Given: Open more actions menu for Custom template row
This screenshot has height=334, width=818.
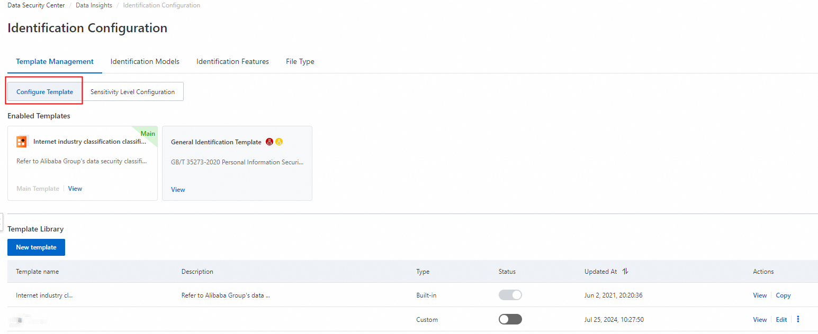Looking at the screenshot, I should [x=798, y=319].
